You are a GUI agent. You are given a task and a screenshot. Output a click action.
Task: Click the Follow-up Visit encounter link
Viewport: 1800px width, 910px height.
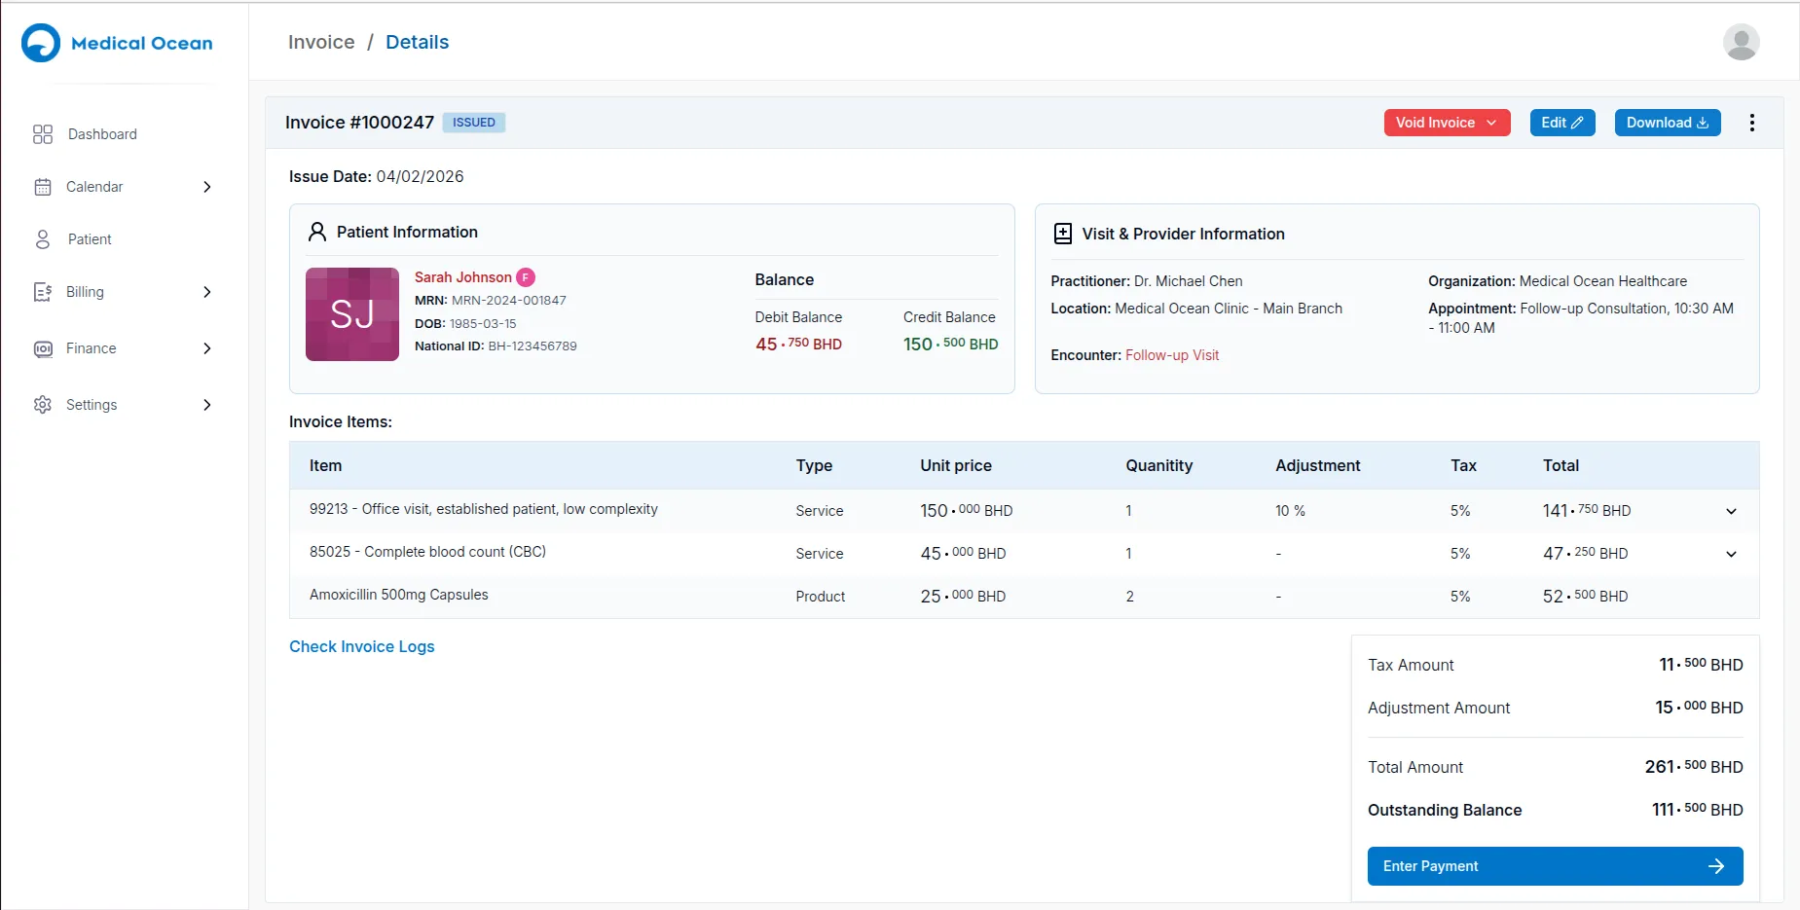1172,354
